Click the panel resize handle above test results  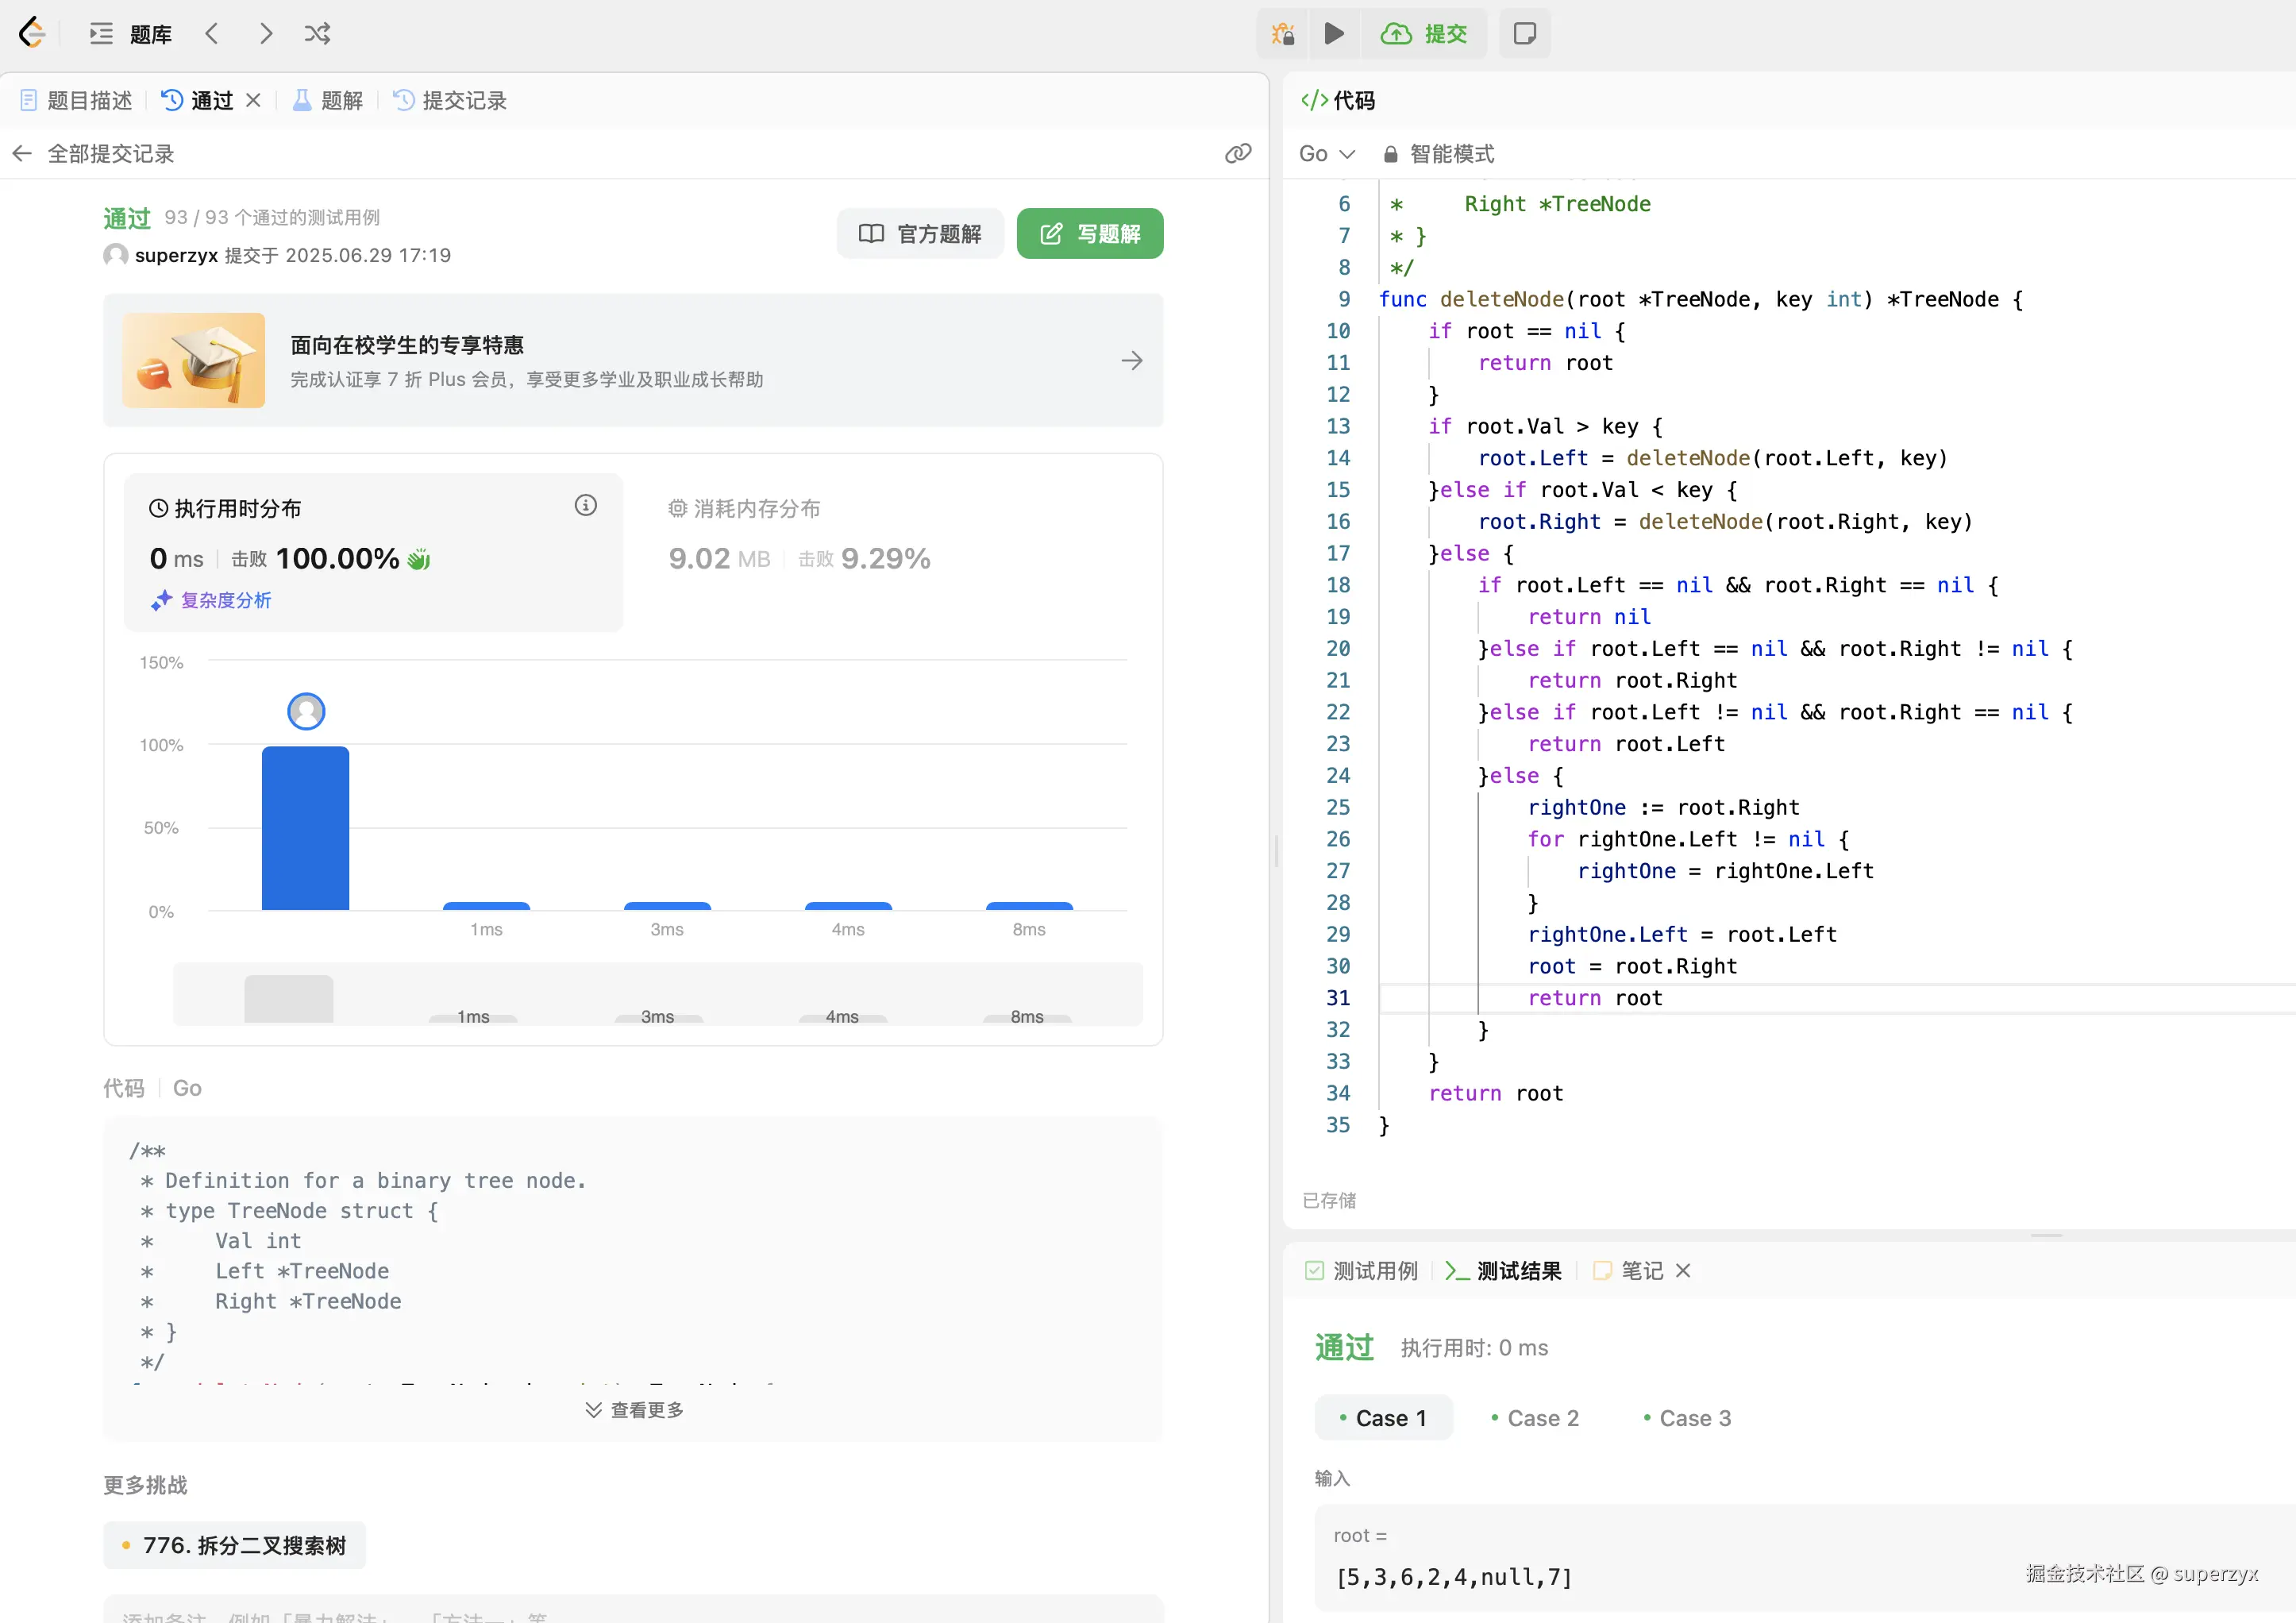point(2047,1236)
